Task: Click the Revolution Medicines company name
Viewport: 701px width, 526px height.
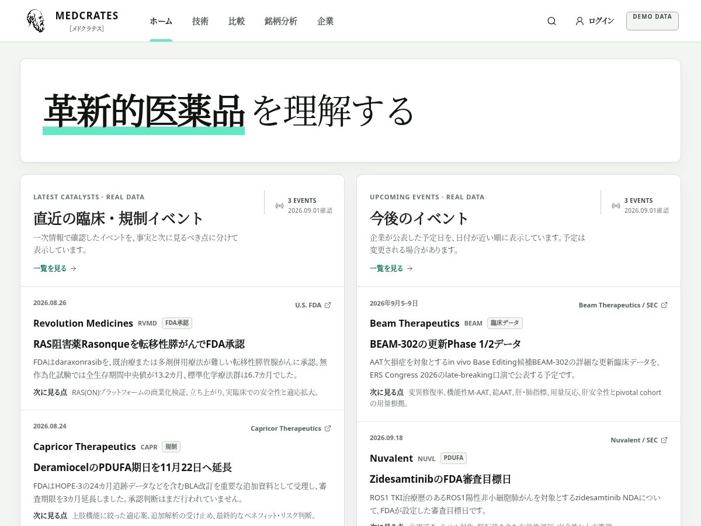Action: coord(83,323)
